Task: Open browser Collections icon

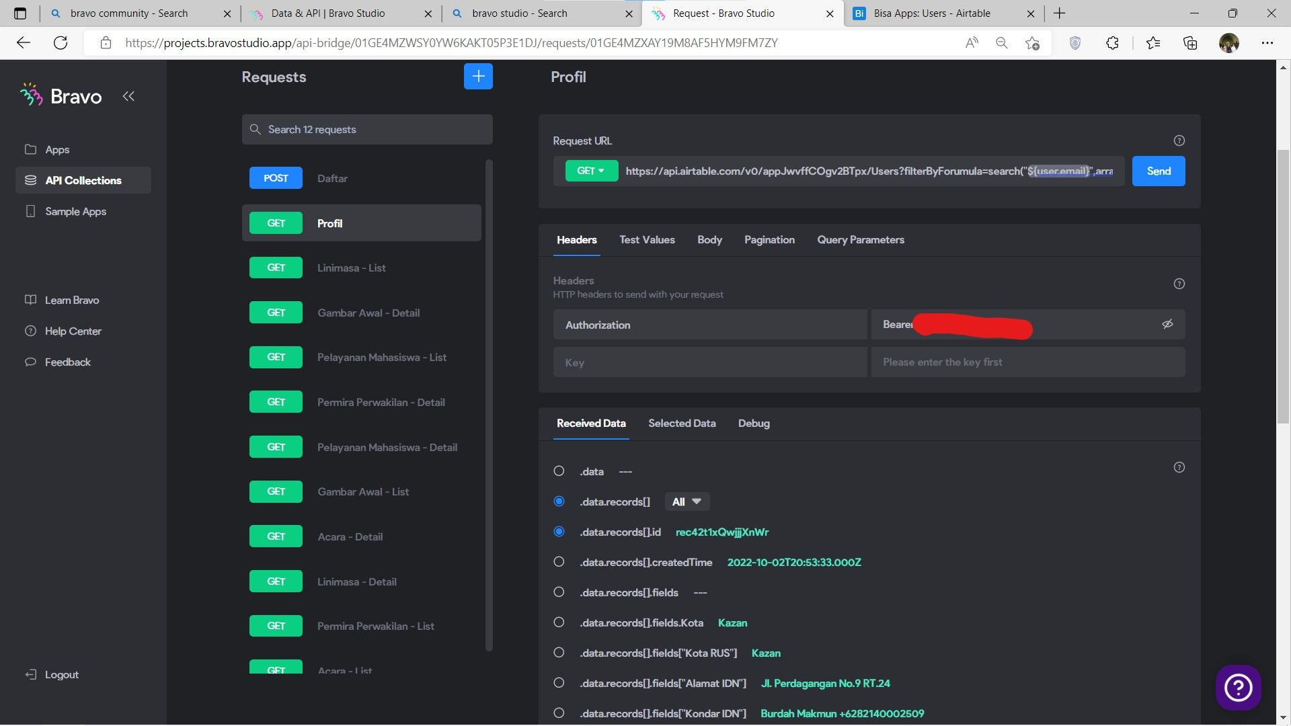Action: tap(1190, 43)
